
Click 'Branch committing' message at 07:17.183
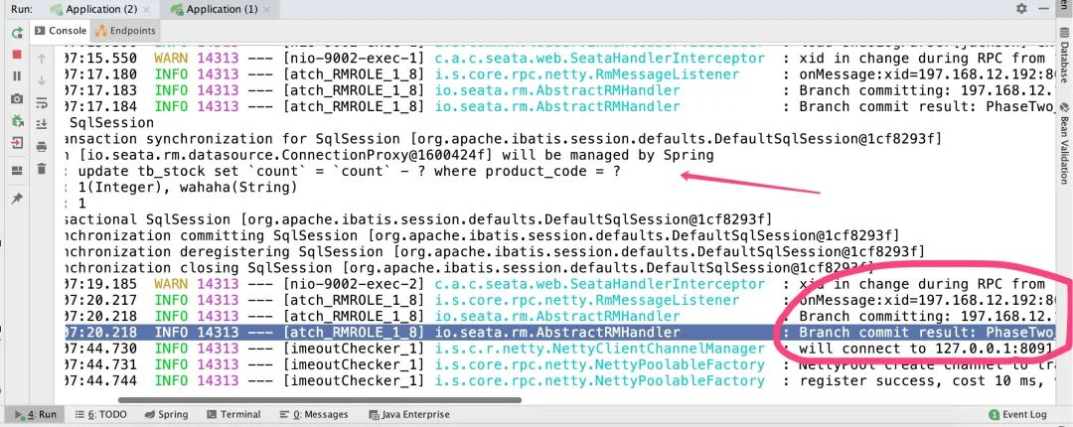coord(927,91)
